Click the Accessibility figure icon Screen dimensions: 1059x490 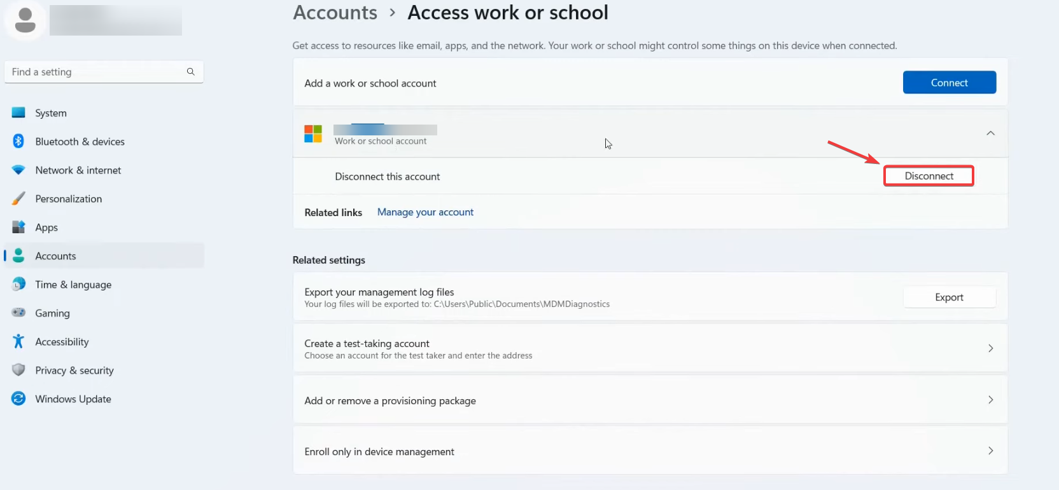coord(18,341)
